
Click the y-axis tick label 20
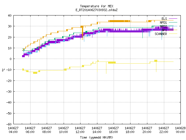point(10,37)
